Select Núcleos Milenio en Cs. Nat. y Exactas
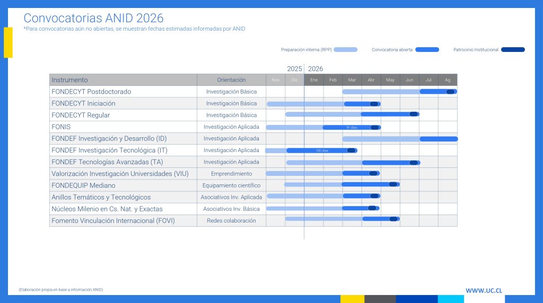The height and width of the screenshot is (303, 543). click(107, 209)
